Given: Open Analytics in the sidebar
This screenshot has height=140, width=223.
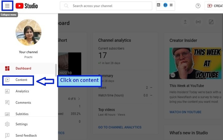Looking at the screenshot, I should (27, 91).
